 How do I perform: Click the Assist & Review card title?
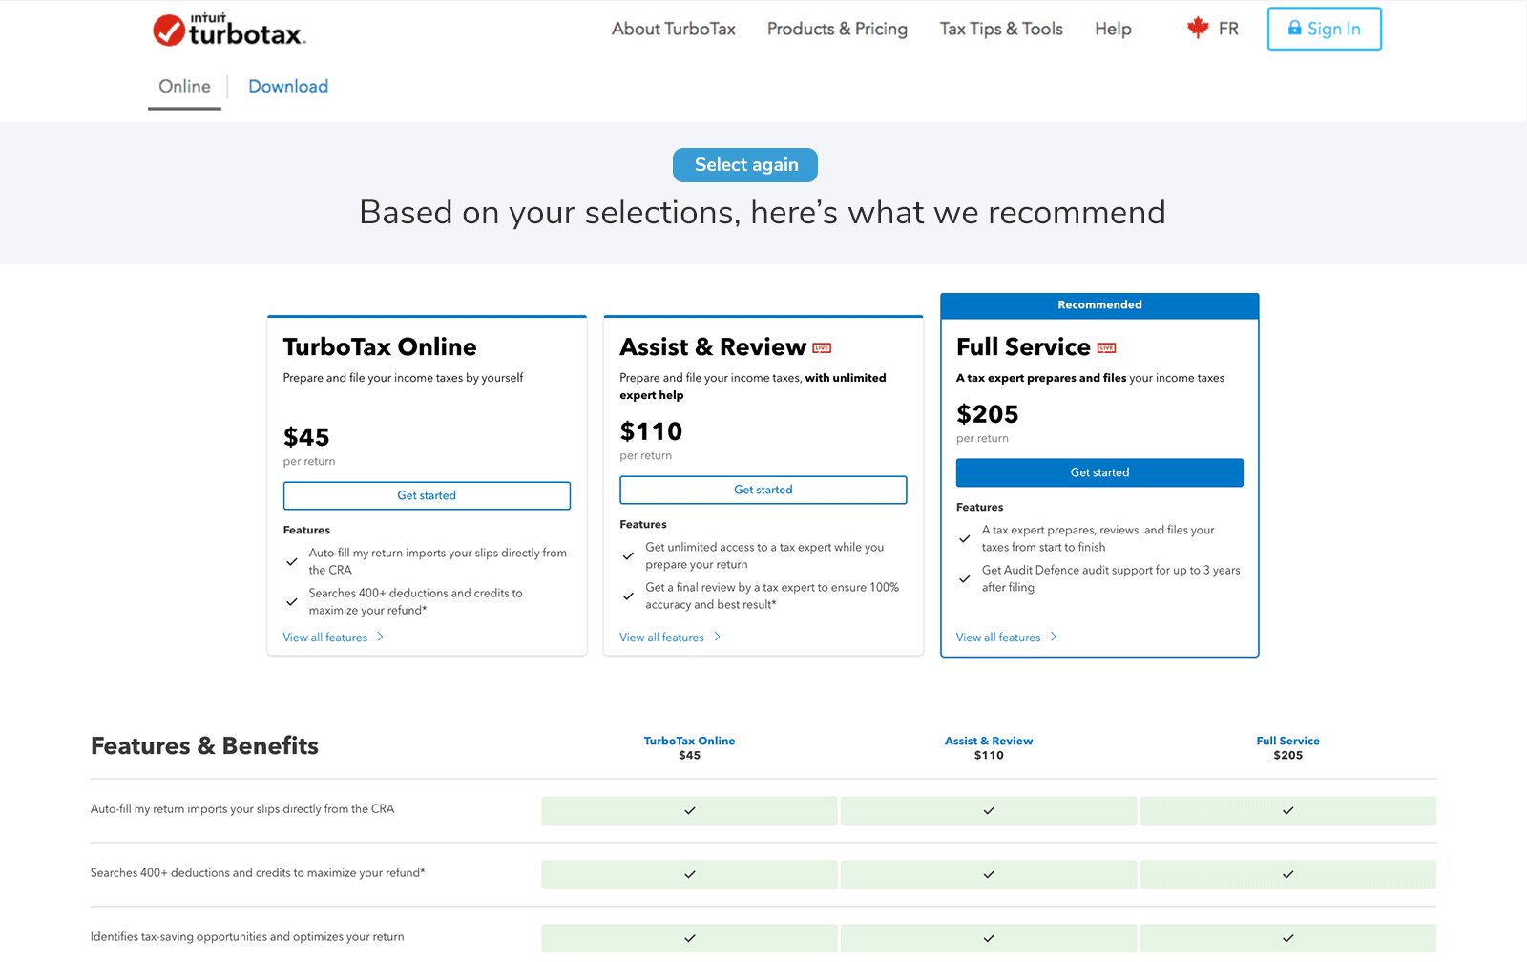coord(713,347)
